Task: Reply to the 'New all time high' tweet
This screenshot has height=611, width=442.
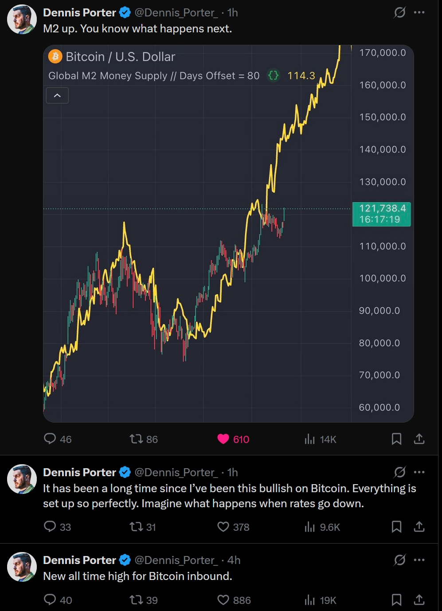Action: click(x=50, y=600)
